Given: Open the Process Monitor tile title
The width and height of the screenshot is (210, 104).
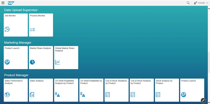Looking at the screenshot, I should click(x=37, y=16).
